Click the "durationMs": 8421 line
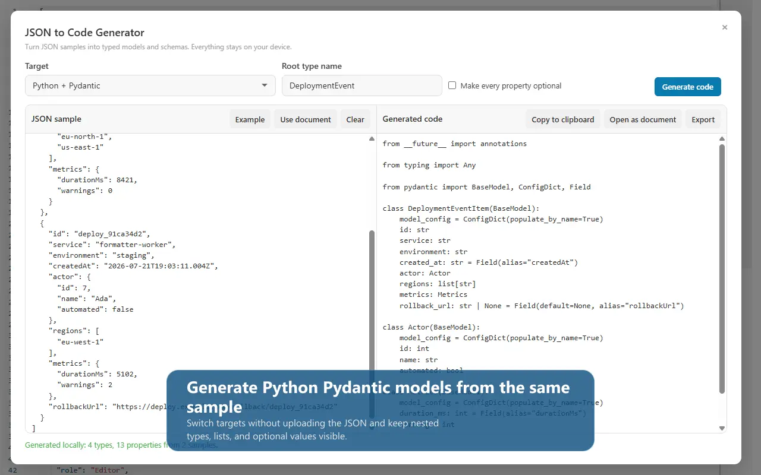Image resolution: width=761 pixels, height=475 pixels. pyautogui.click(x=98, y=180)
